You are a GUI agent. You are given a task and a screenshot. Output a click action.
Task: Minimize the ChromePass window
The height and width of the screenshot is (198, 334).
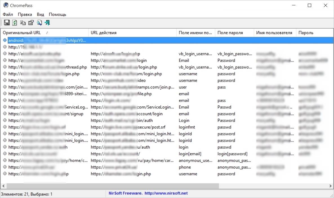pos(294,5)
